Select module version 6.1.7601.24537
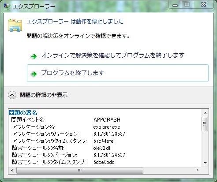The width and height of the screenshot is (217, 182). 109,155
